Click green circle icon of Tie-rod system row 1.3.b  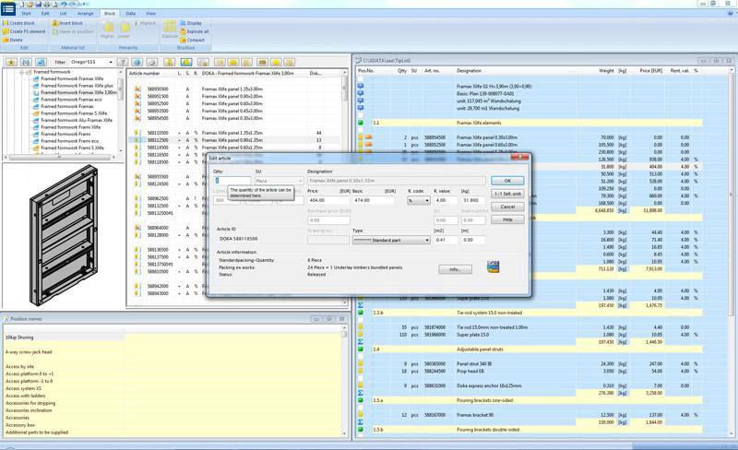361,313
